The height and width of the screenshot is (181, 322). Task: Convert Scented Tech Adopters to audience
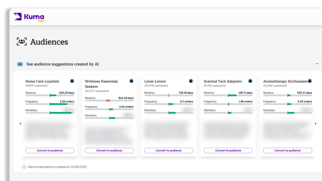(x=228, y=151)
